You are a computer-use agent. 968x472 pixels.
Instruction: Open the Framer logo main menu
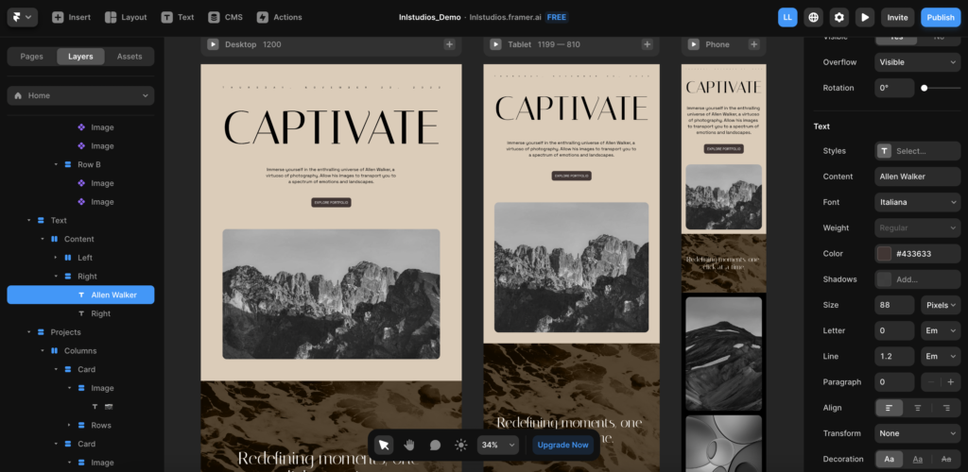(x=23, y=17)
